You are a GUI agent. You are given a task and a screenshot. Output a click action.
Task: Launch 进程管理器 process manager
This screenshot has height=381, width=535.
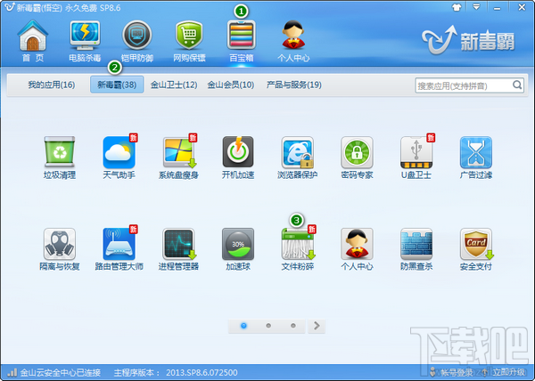(x=178, y=249)
